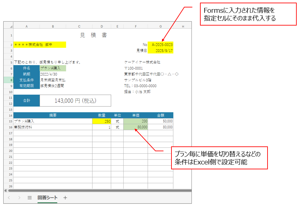Select the 下記のとおり greeting text cell

tap(48, 62)
